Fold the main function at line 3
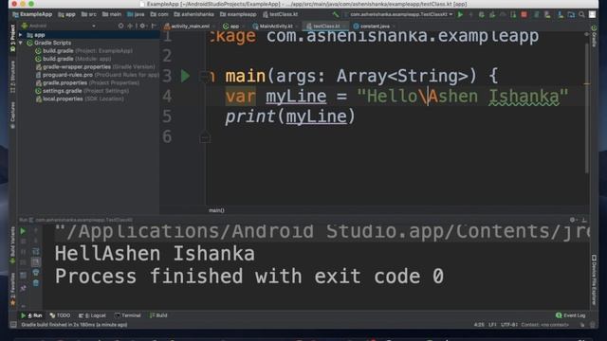The height and width of the screenshot is (341, 607). [204, 76]
